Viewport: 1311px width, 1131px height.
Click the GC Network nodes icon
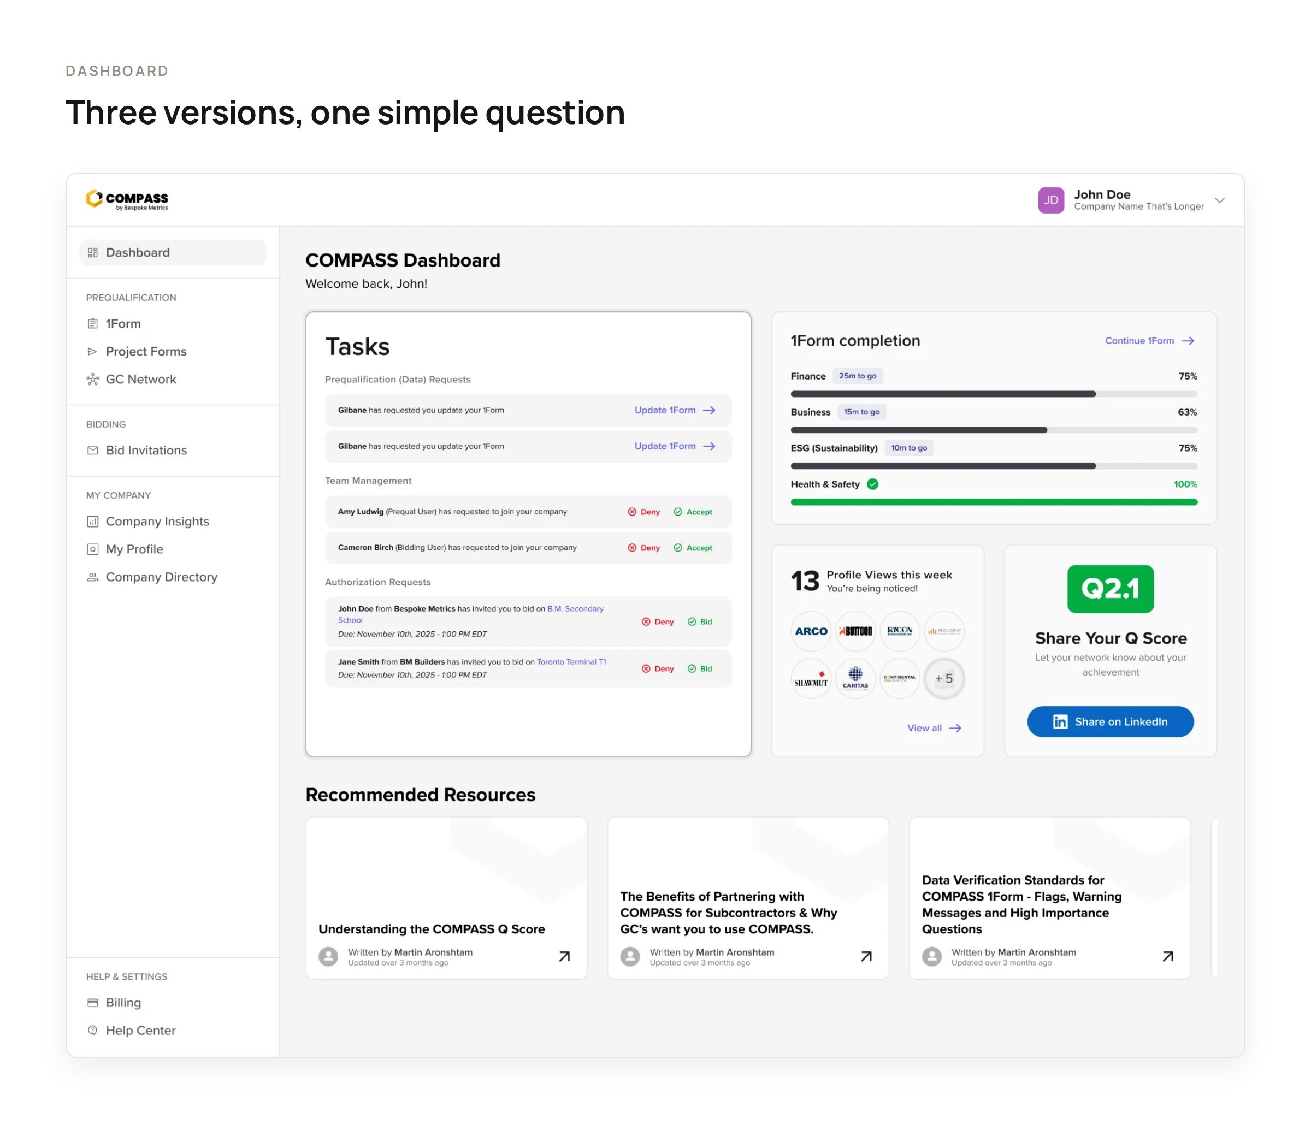pos(92,379)
